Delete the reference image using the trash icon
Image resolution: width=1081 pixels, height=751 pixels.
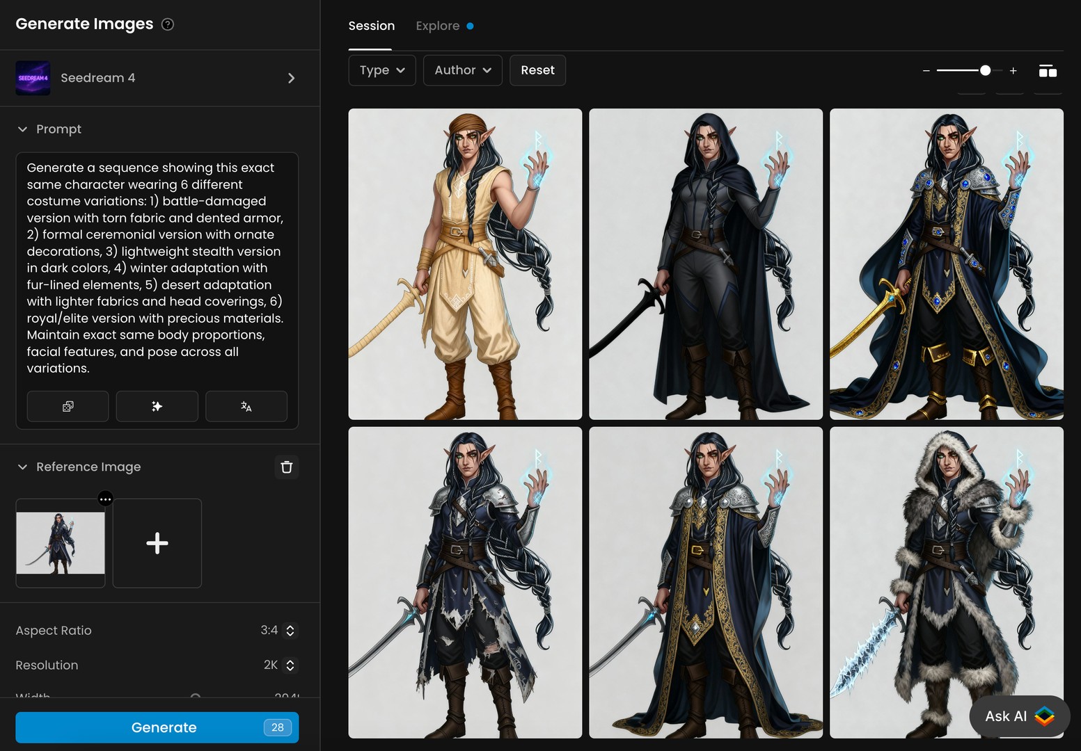click(x=286, y=467)
